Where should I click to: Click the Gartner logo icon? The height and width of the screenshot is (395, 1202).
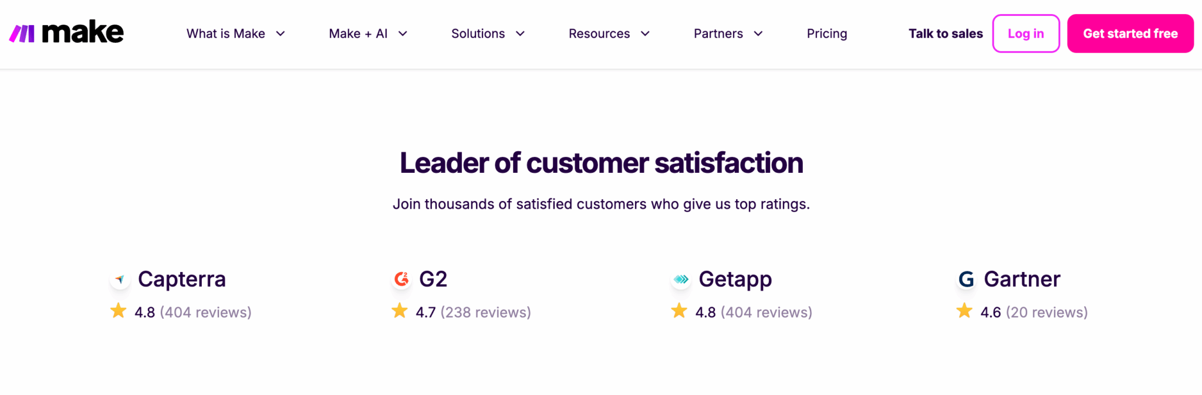pyautogui.click(x=966, y=280)
